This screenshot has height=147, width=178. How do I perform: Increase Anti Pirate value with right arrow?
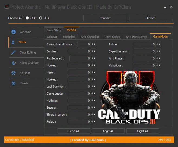pos(160,58)
